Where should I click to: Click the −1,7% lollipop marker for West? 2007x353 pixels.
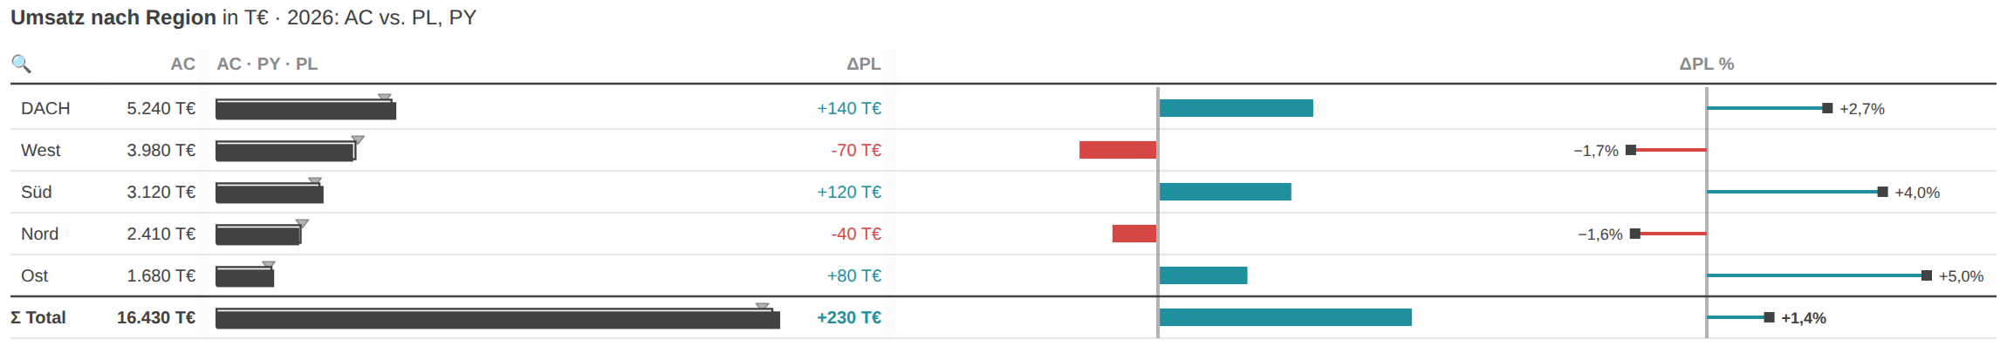tap(1631, 150)
